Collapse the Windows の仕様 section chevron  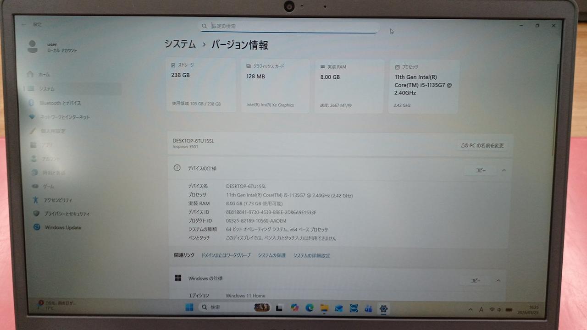point(498,280)
